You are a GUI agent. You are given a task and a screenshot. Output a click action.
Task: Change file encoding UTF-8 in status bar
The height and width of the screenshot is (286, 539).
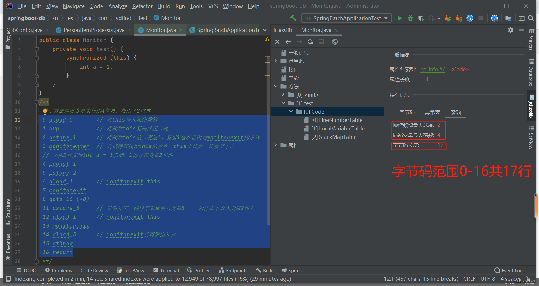(x=488, y=279)
